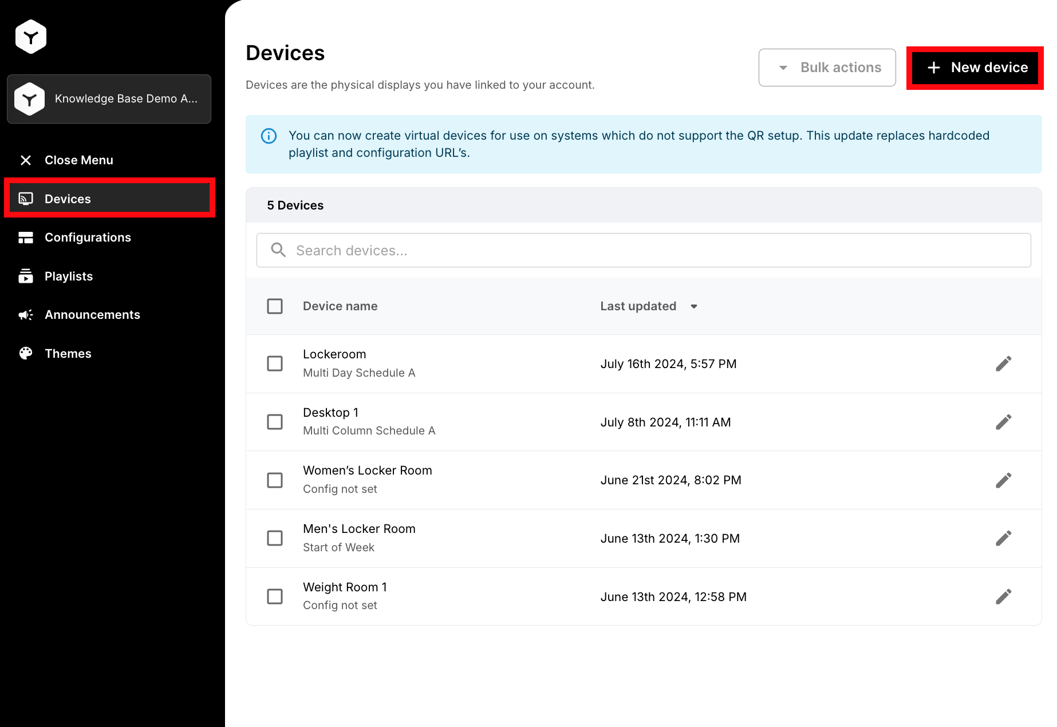1057x727 pixels.
Task: Go to Configurations in sidebar
Action: 88,237
